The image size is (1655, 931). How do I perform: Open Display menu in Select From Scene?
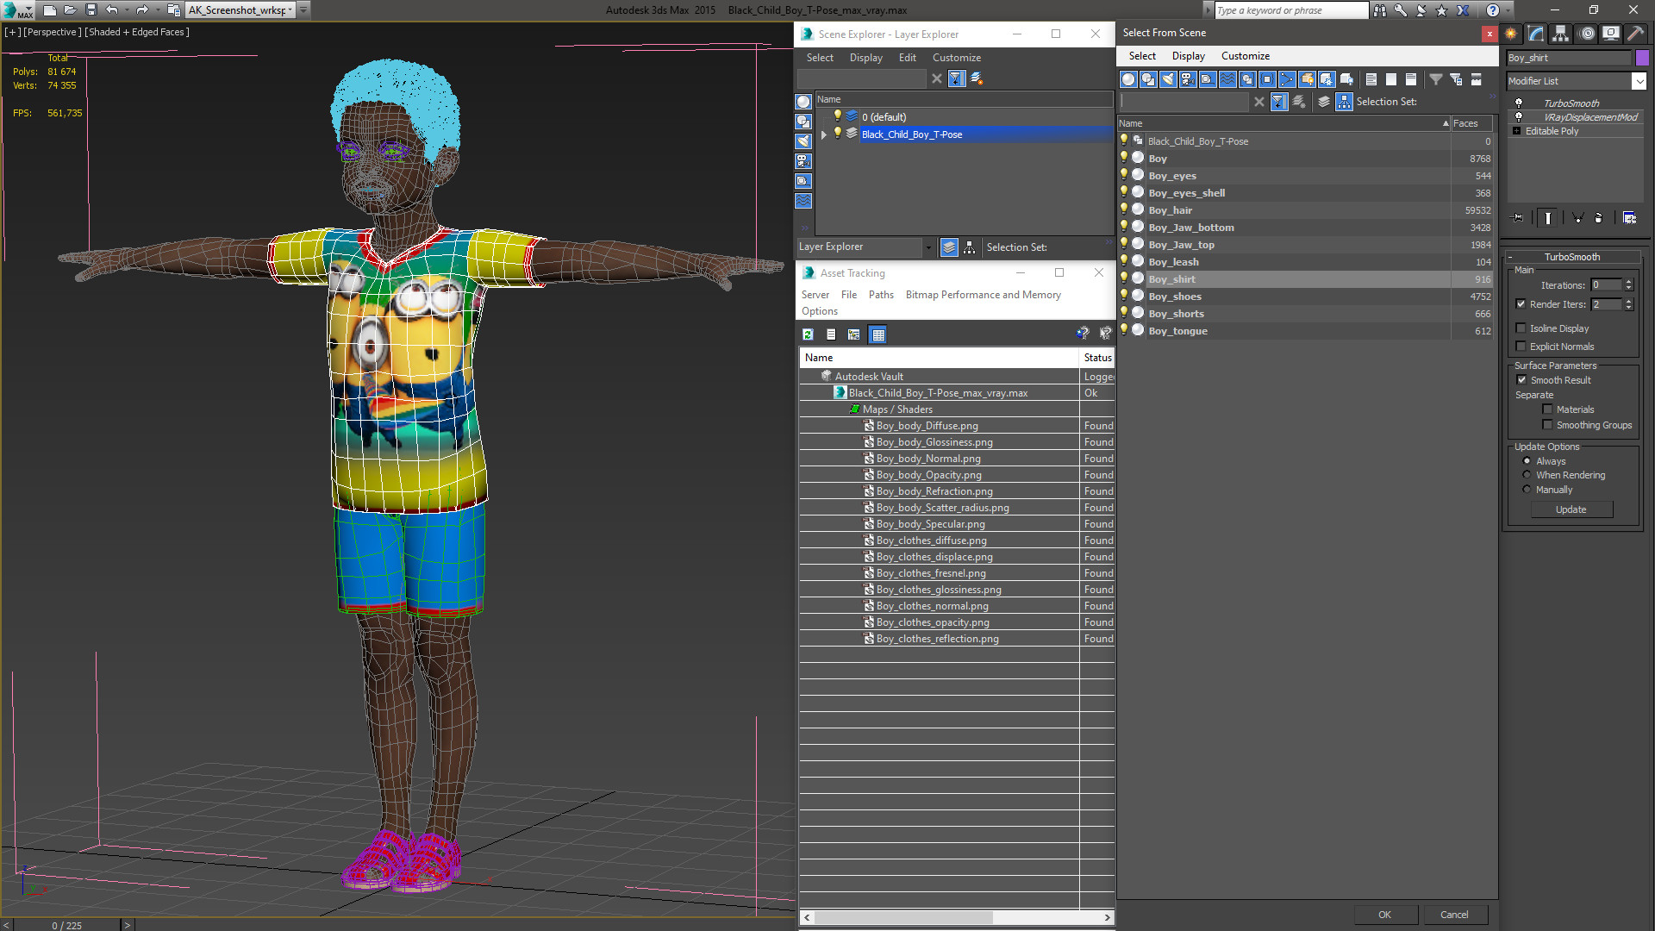(x=1188, y=56)
